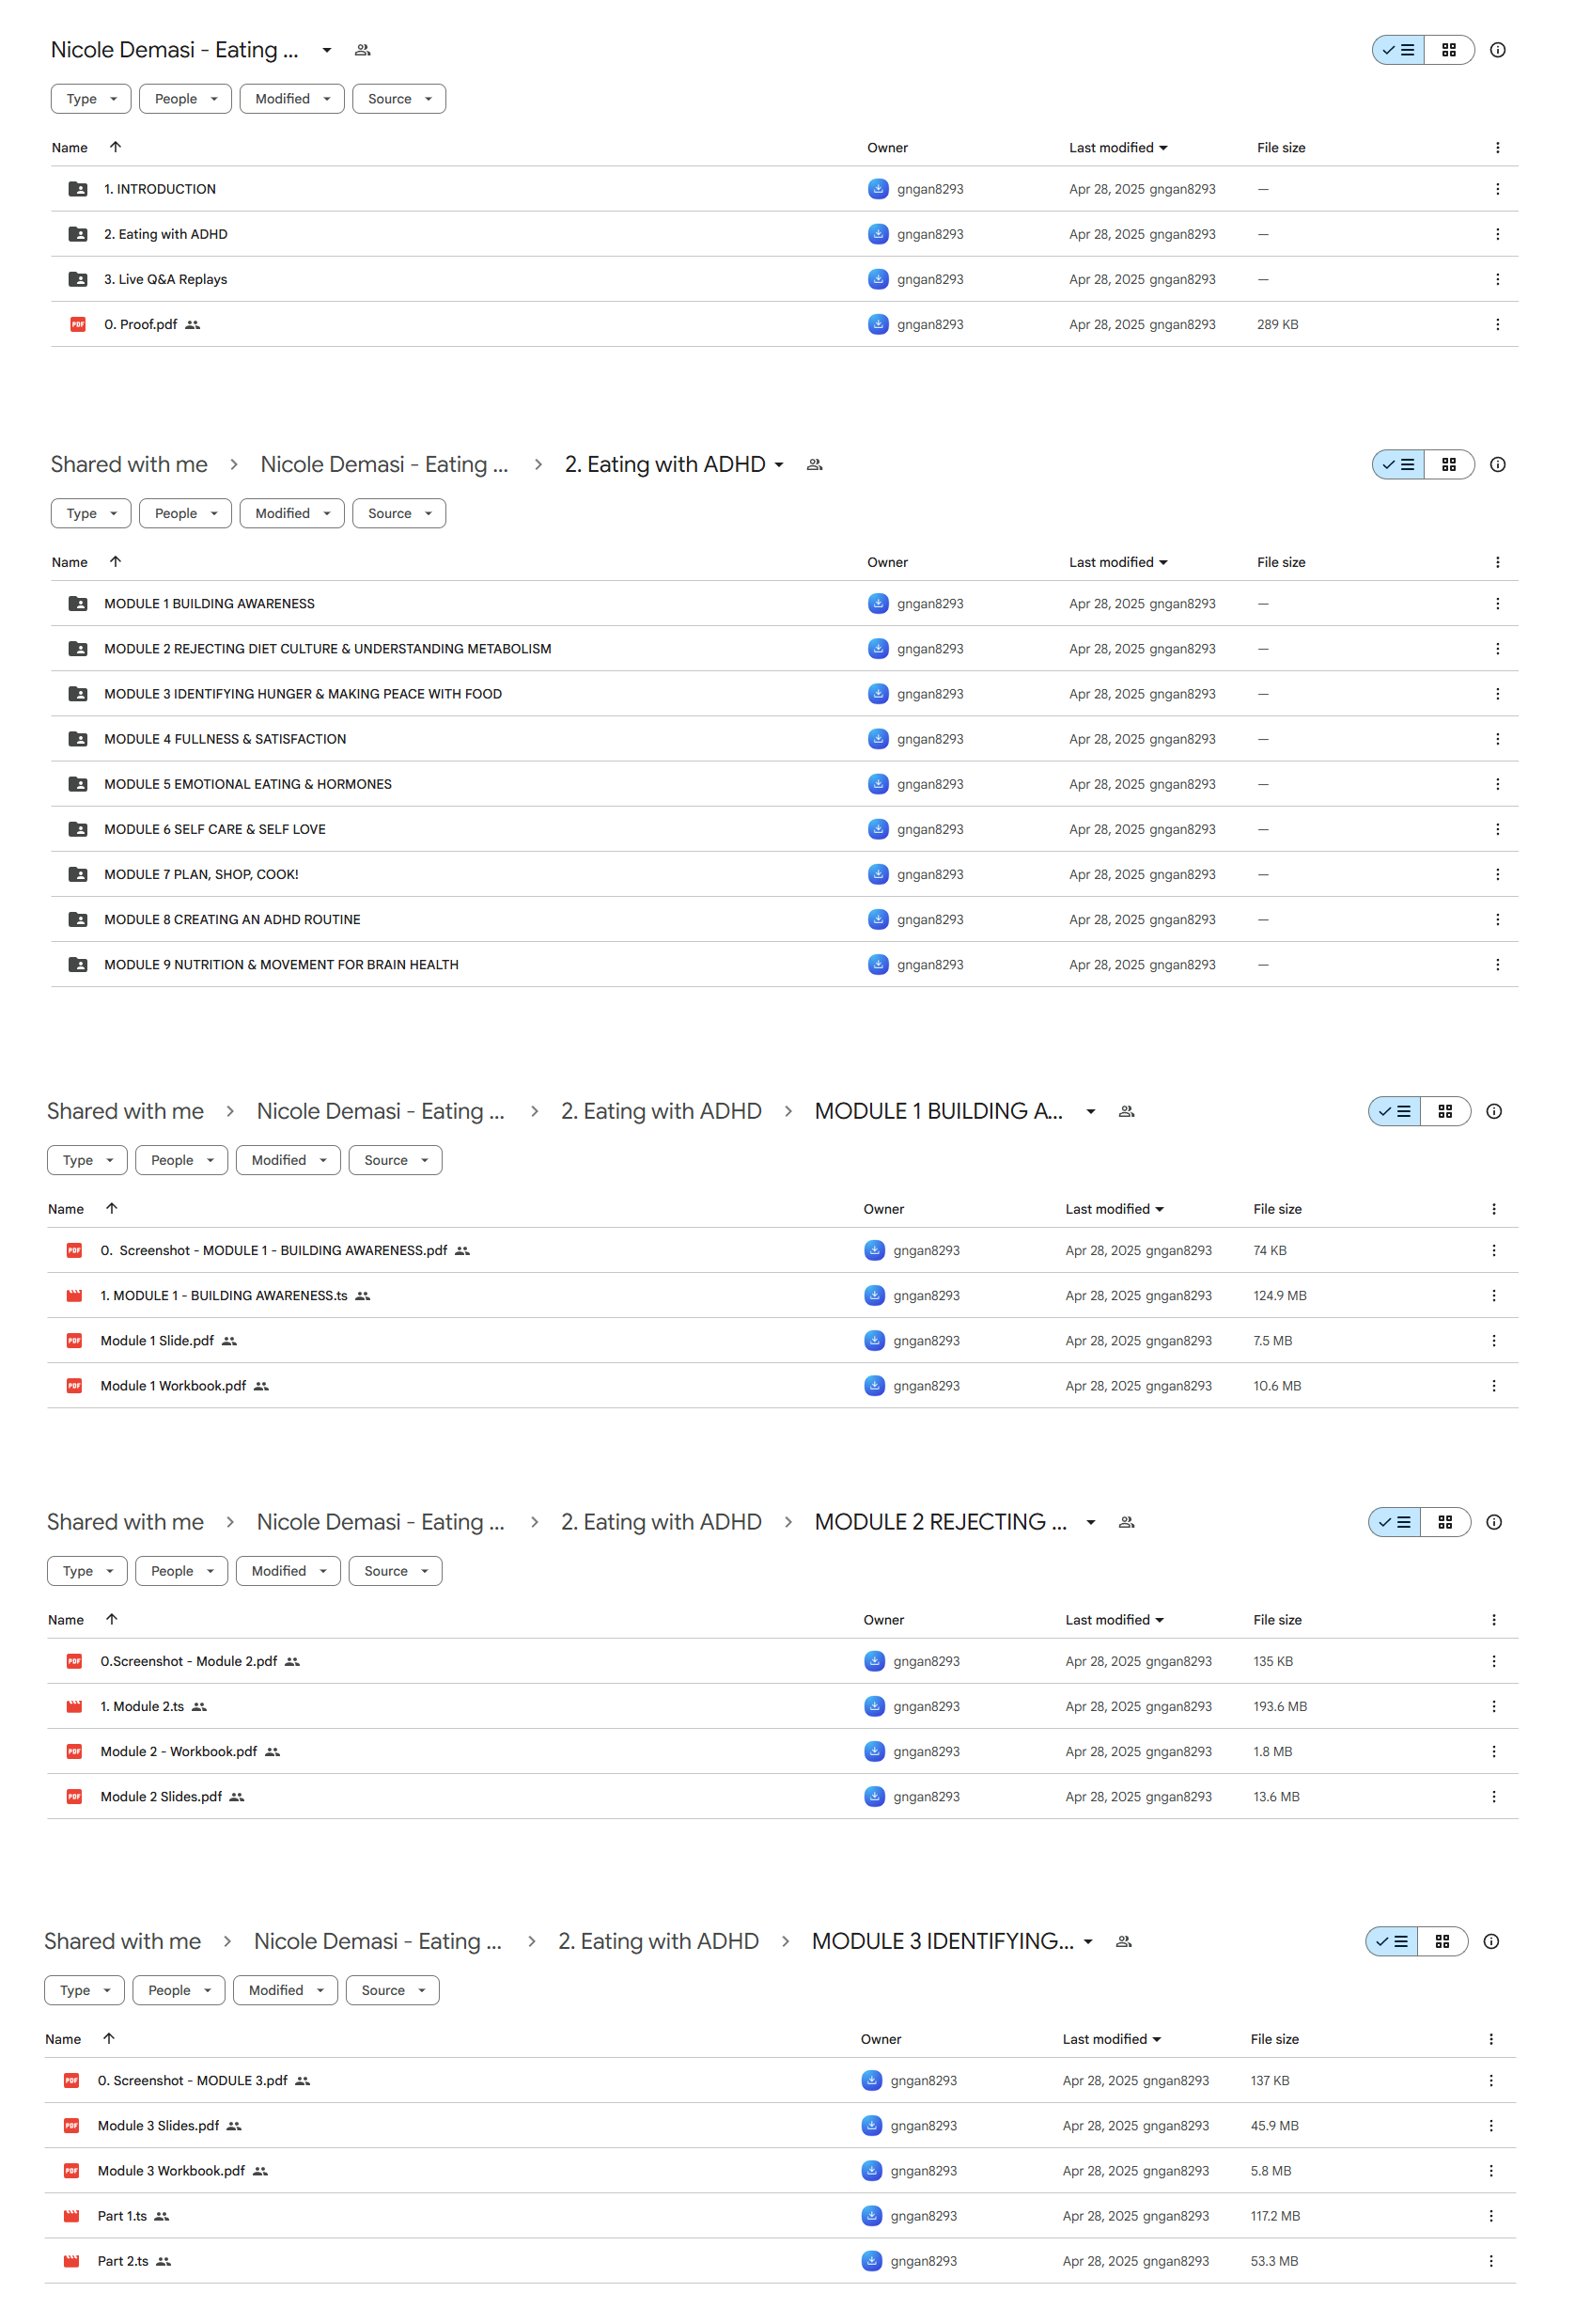This screenshot has width=1575, height=2324.
Task: Click shared-people icon beside 0. Proof.pdf name
Action: coord(193,325)
